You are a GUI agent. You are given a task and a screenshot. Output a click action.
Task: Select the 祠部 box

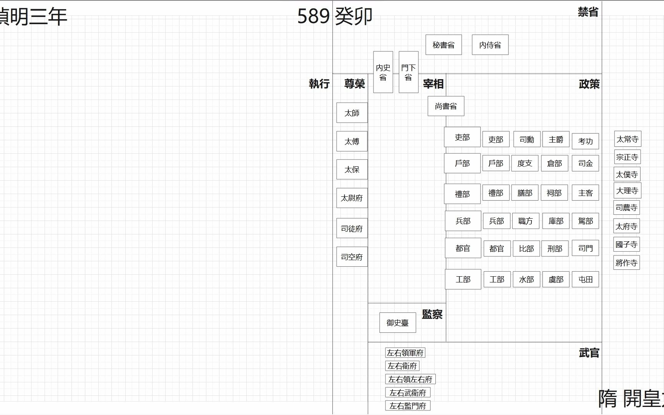[x=554, y=193]
